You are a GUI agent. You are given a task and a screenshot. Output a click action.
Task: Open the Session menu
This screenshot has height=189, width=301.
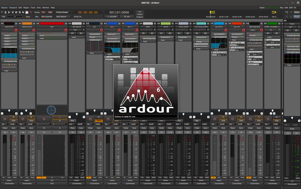(x=4, y=8)
